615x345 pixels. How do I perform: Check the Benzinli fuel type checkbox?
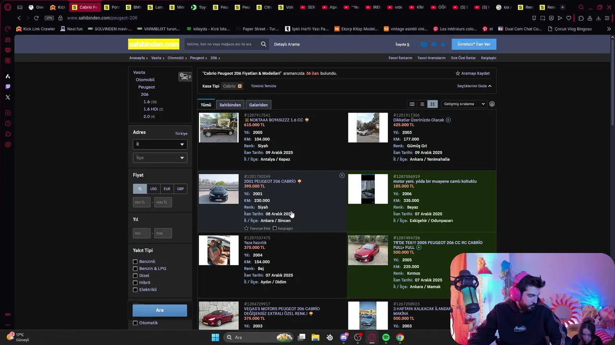coord(135,262)
